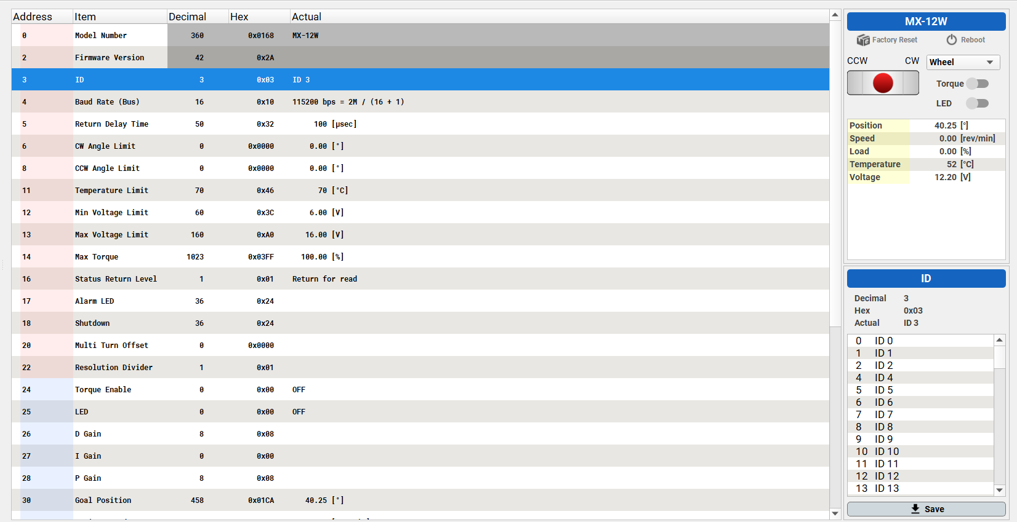Choose ID 10 in the ID list
Screen dimensions: 1017x522
coord(921,451)
